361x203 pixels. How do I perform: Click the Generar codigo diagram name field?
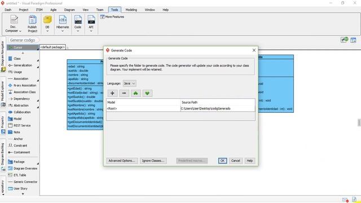[x=23, y=40]
